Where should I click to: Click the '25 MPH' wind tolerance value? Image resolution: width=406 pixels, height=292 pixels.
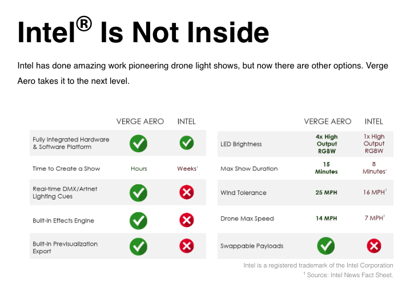(326, 192)
